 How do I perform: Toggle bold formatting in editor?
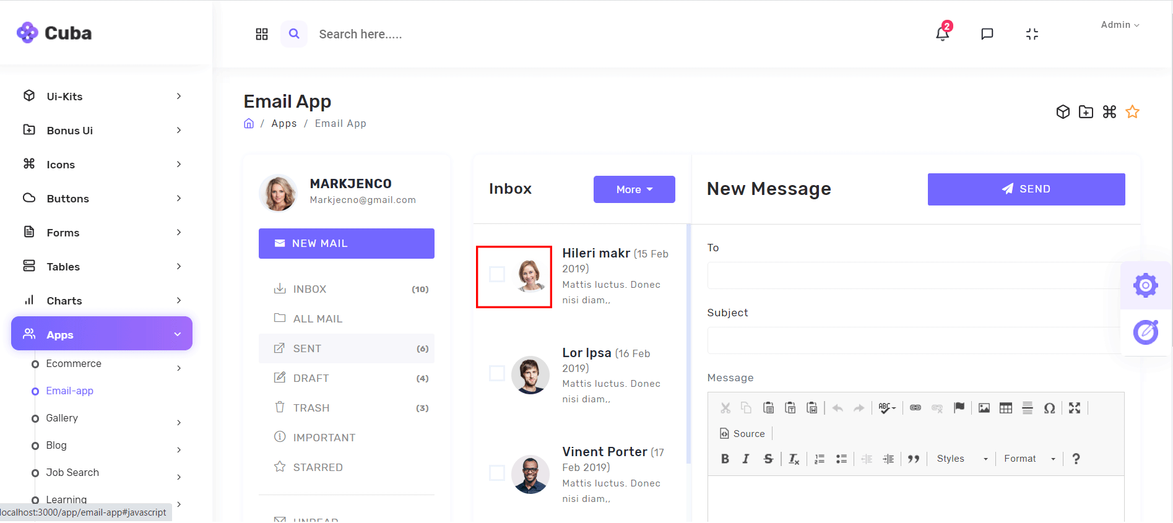click(x=725, y=459)
